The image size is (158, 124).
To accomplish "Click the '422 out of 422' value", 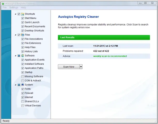I will point(101,51).
